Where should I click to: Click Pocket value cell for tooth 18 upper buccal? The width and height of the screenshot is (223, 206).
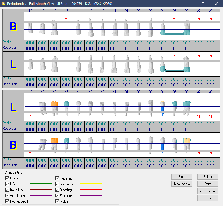30,43
